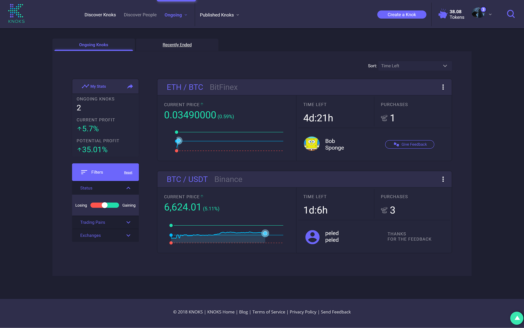Collapse the Status filter section
The height and width of the screenshot is (328, 524).
[x=128, y=188]
